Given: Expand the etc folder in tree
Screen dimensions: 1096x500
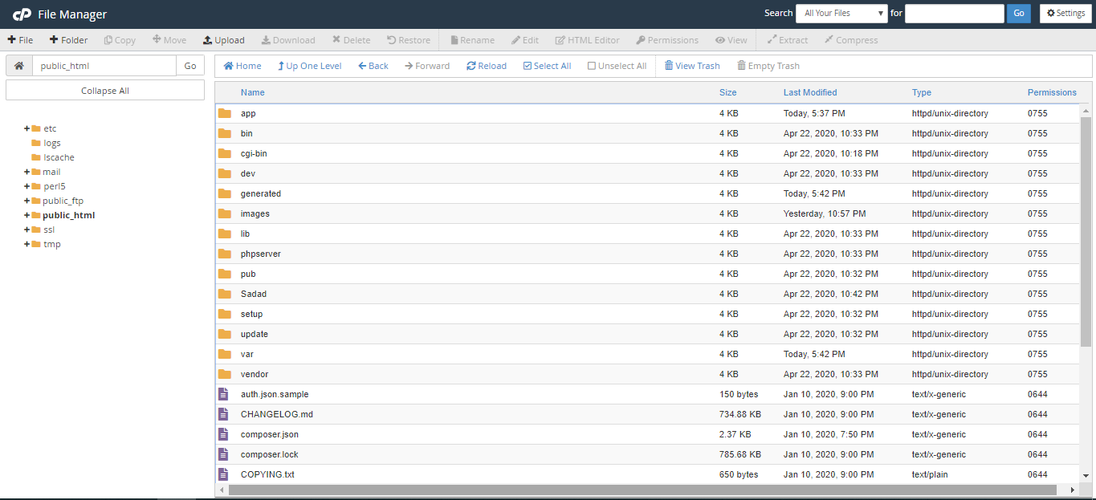Looking at the screenshot, I should click(x=26, y=128).
